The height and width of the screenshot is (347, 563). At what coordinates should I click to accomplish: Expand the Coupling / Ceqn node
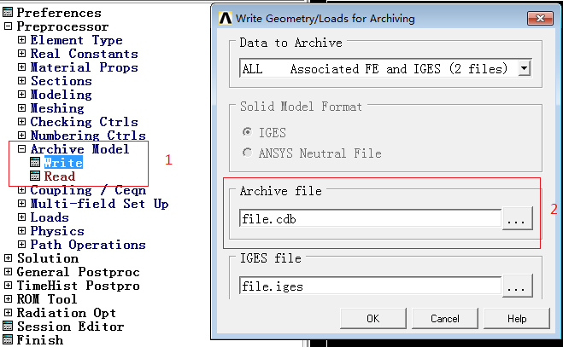[22, 189]
